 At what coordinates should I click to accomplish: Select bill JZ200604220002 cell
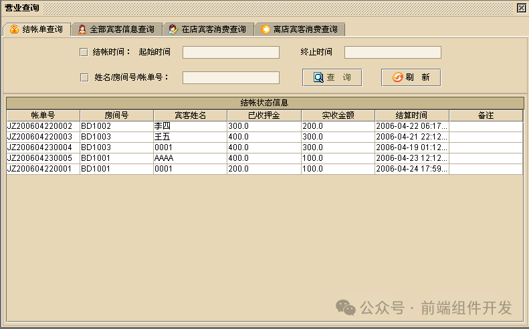tap(43, 126)
